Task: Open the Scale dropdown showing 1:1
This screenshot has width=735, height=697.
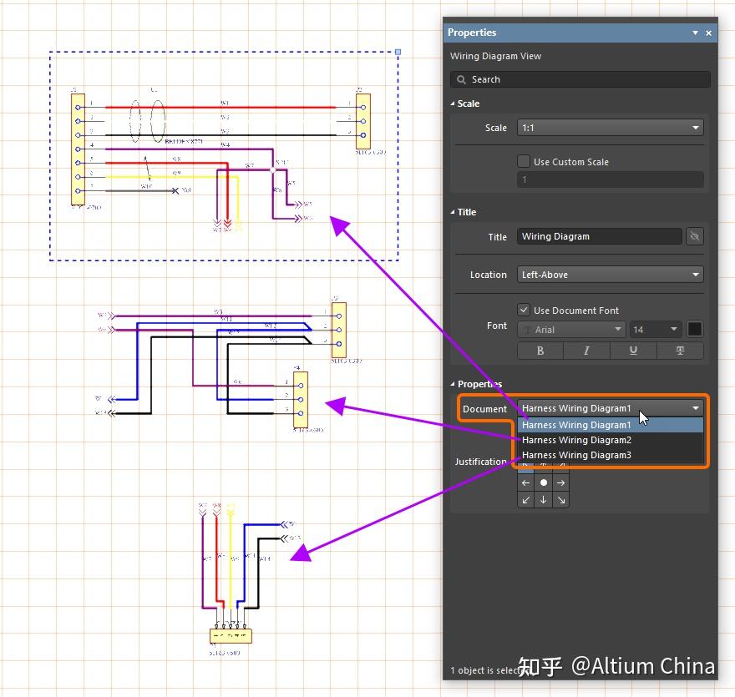Action: pos(610,128)
